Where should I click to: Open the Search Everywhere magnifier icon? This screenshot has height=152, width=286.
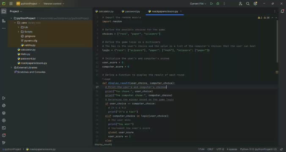pyautogui.click(x=247, y=4)
